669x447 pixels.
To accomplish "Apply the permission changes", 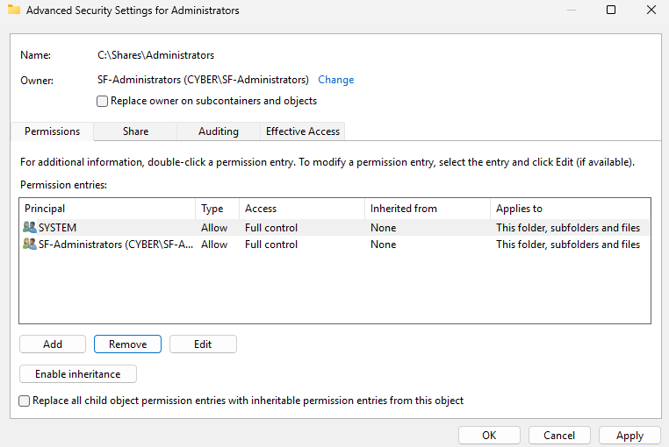I will click(629, 436).
